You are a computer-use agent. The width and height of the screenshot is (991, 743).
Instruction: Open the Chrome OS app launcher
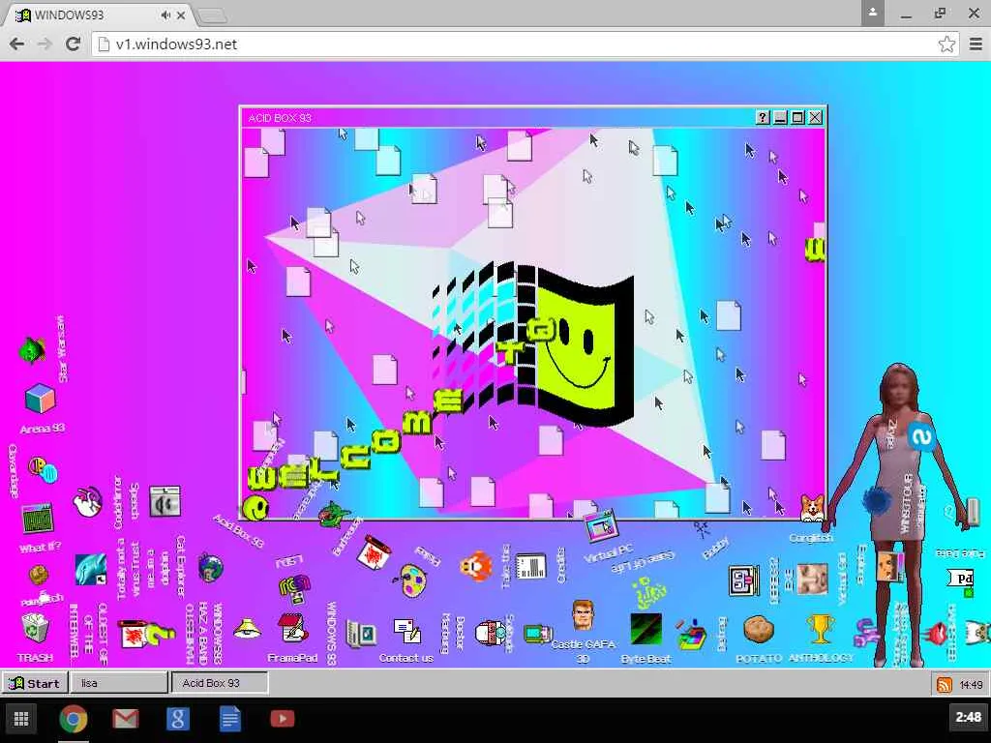21,719
